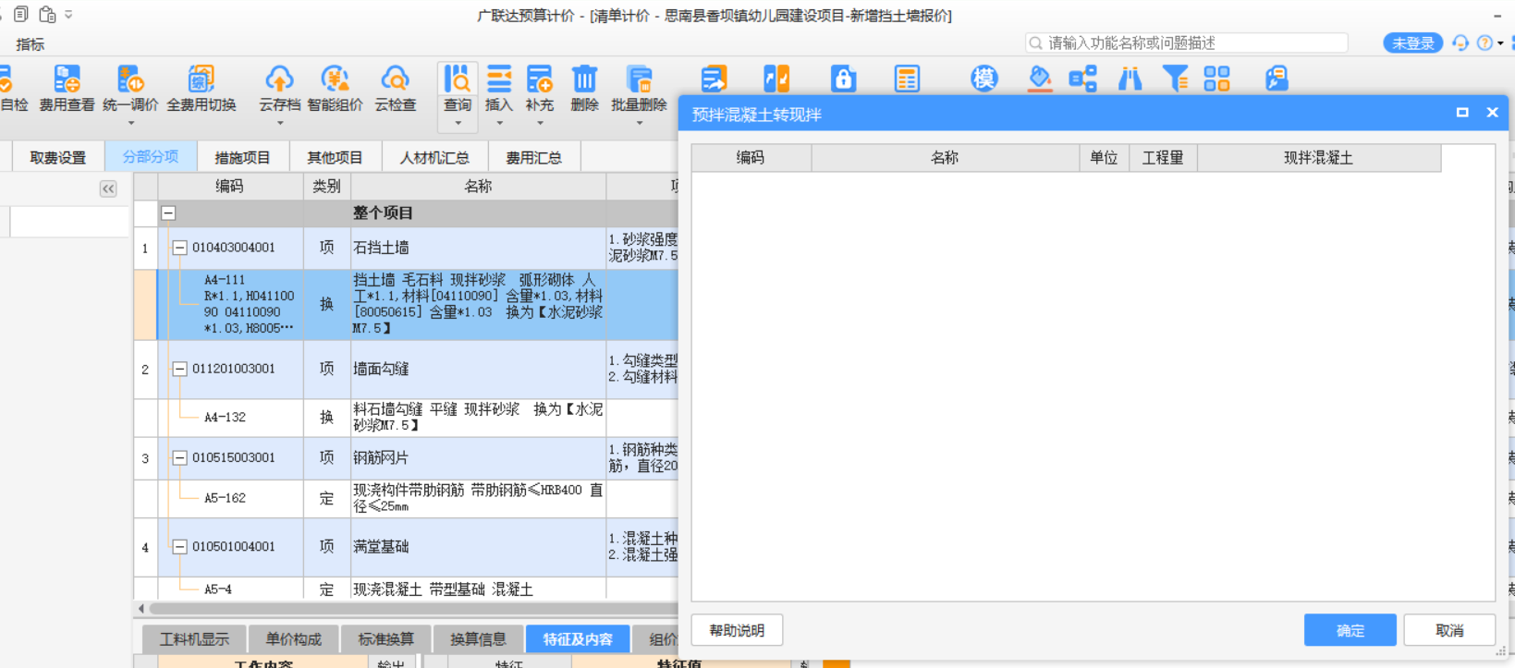Image resolution: width=1515 pixels, height=668 pixels.
Task: Click the headset customer service icon
Action: [1460, 43]
